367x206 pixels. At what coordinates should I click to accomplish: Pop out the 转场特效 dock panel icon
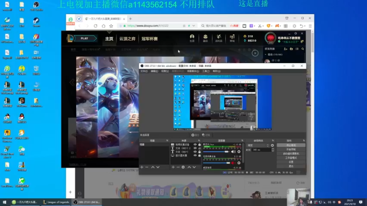point(273,141)
